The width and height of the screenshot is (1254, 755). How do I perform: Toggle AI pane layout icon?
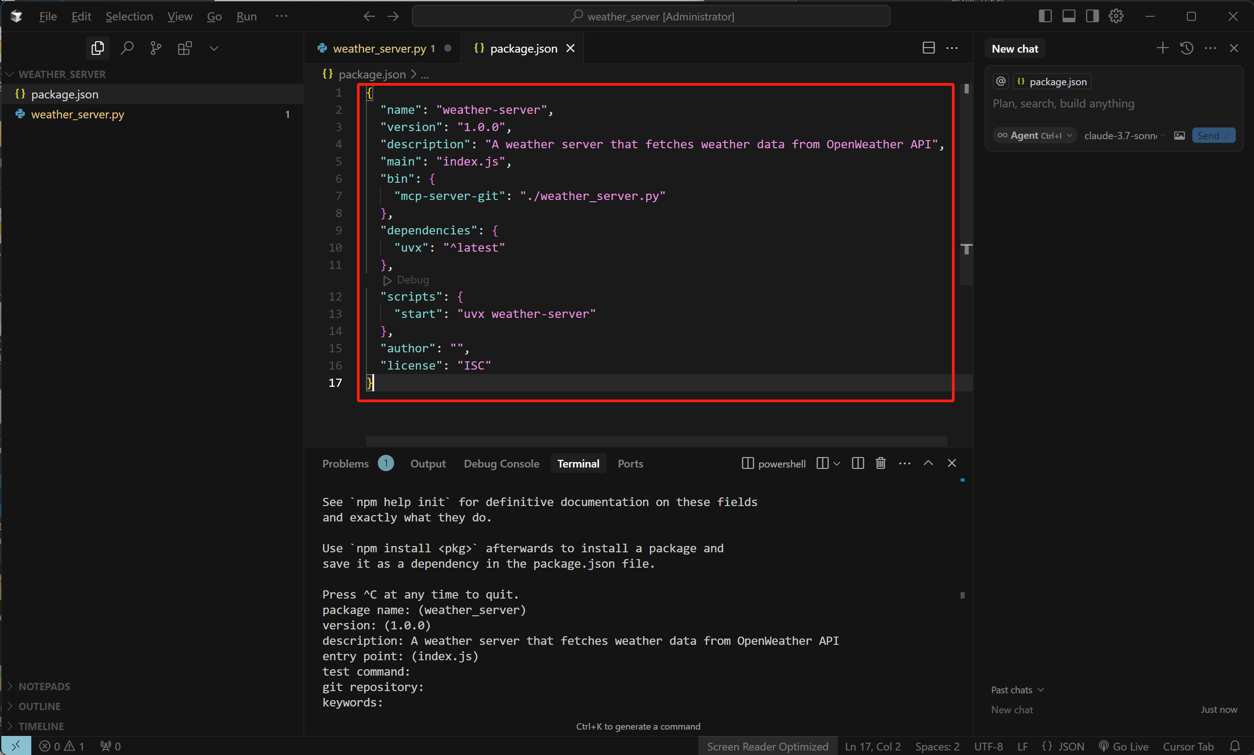point(1092,16)
